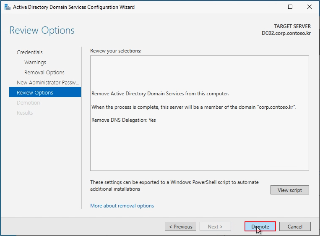Close the wizard window with X

click(310, 7)
